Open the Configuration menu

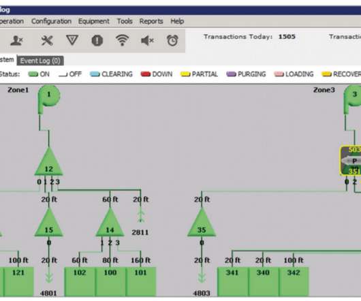point(51,21)
